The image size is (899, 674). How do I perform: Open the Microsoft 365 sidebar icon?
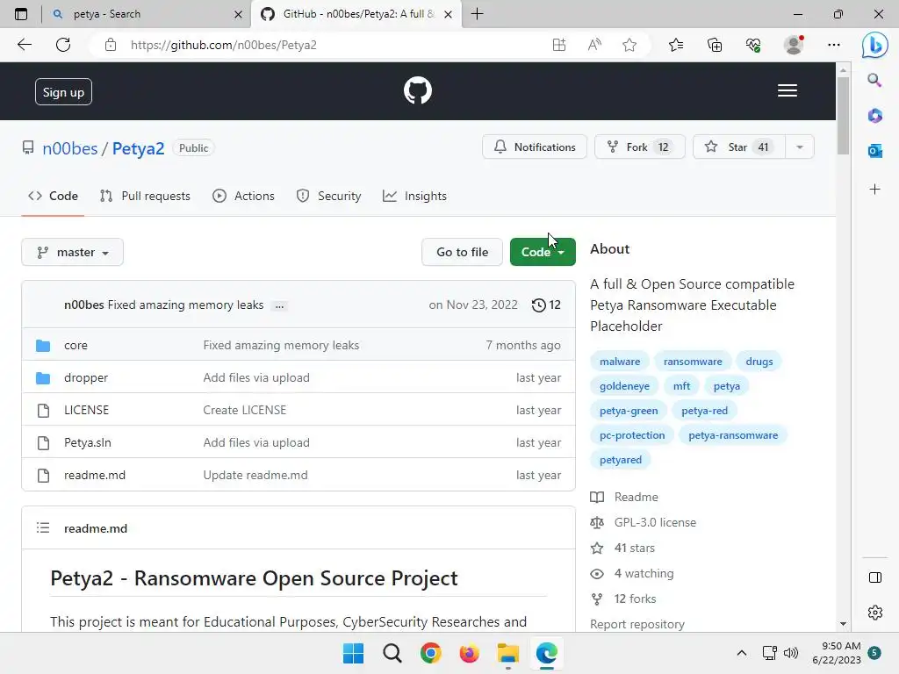coord(874,116)
